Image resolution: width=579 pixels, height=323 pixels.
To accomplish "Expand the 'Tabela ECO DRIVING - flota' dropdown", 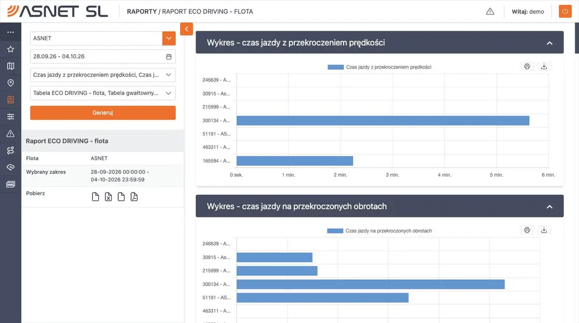I will 102,93.
